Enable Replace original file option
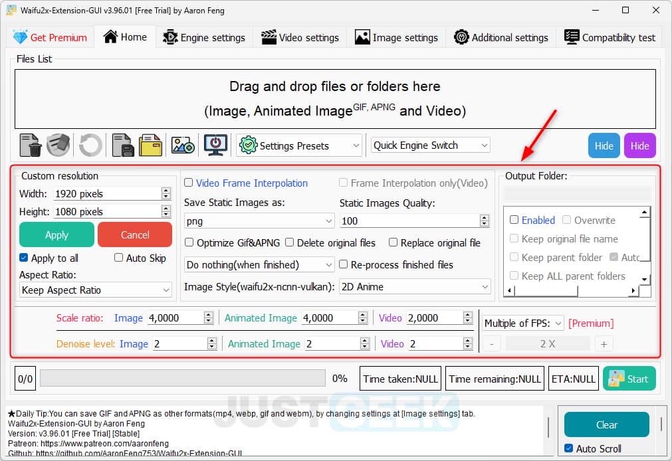The image size is (672, 461). pyautogui.click(x=393, y=242)
